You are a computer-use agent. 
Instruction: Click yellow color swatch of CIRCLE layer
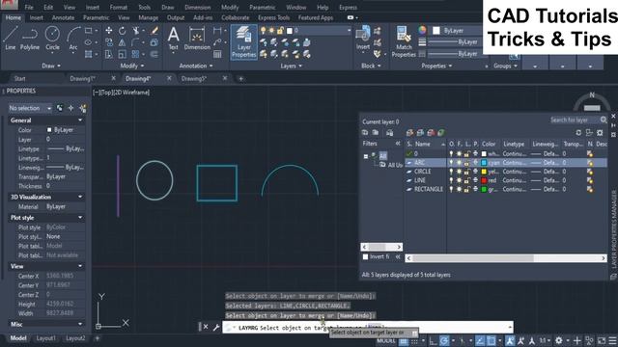pos(484,172)
